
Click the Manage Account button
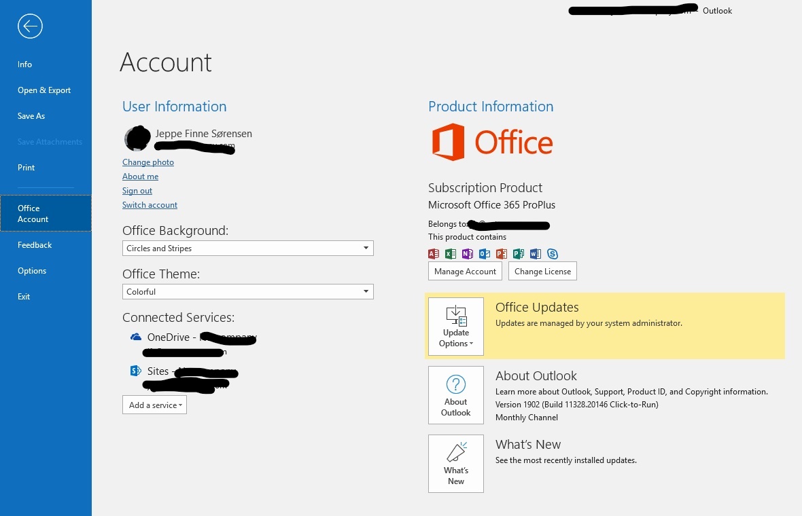coord(465,271)
